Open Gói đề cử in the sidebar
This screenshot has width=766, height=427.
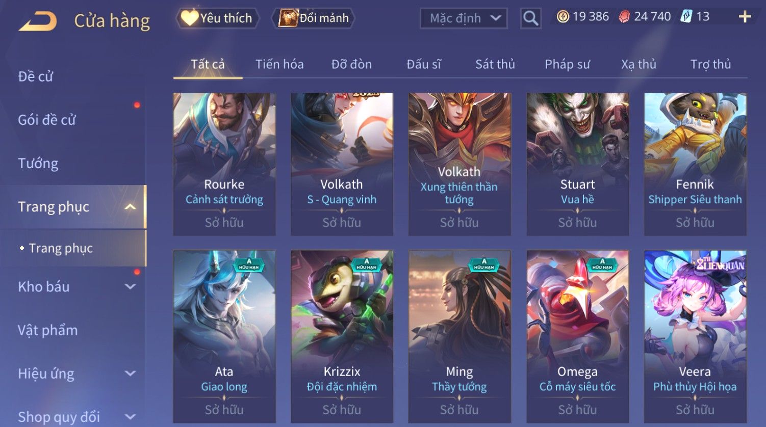47,120
